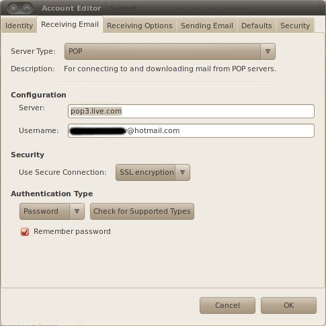Click into the Username input field
Viewport: 326px width, 326px height.
tap(191, 130)
